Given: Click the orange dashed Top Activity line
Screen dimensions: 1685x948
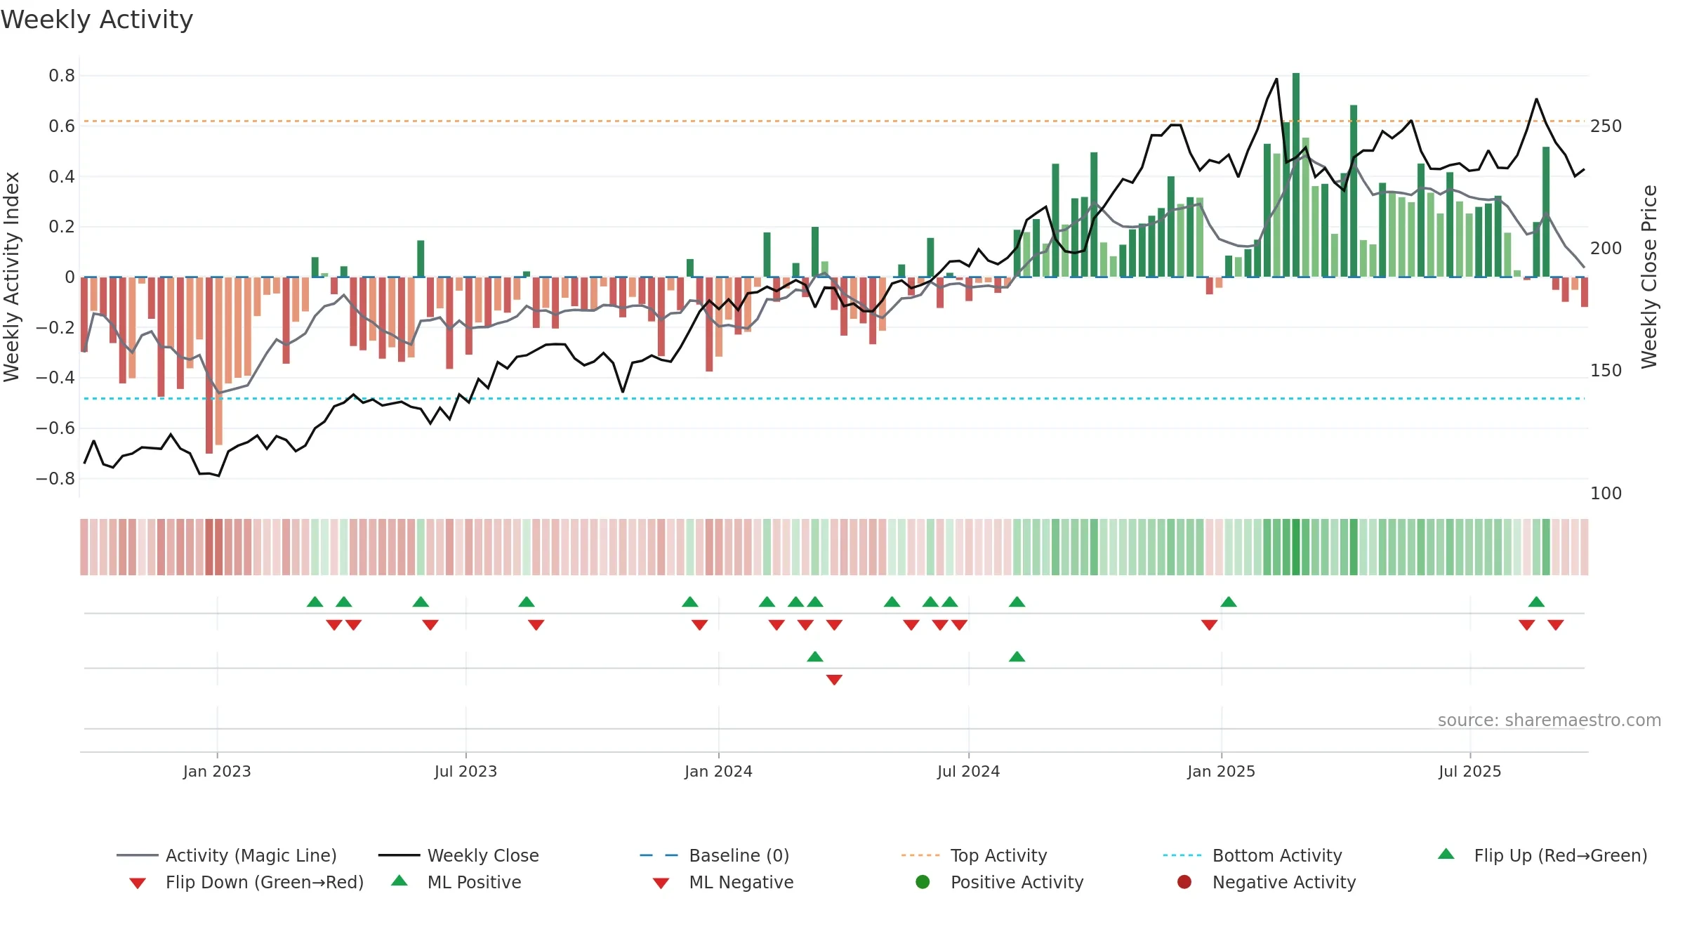Looking at the screenshot, I should tap(834, 121).
